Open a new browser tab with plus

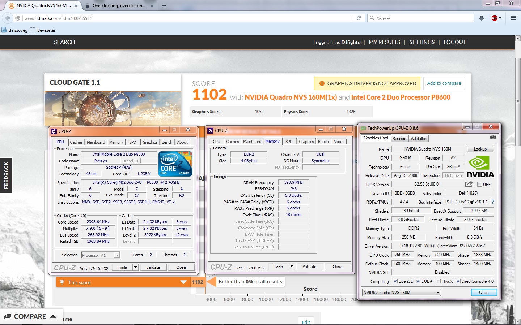pyautogui.click(x=164, y=6)
